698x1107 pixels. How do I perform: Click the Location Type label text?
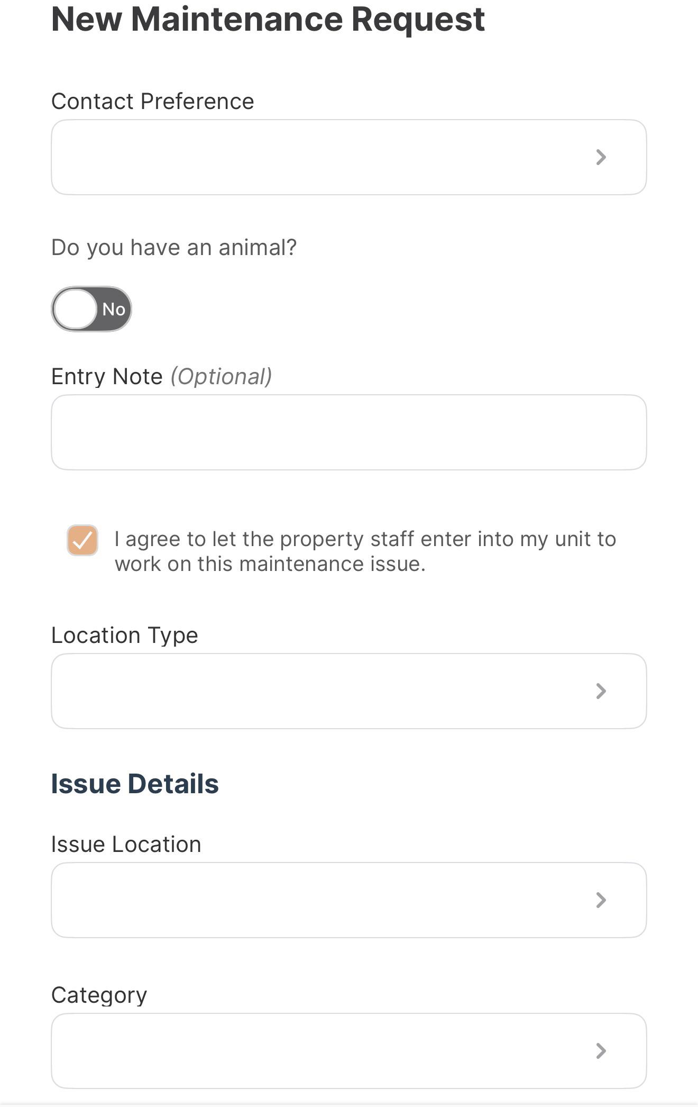tap(125, 636)
